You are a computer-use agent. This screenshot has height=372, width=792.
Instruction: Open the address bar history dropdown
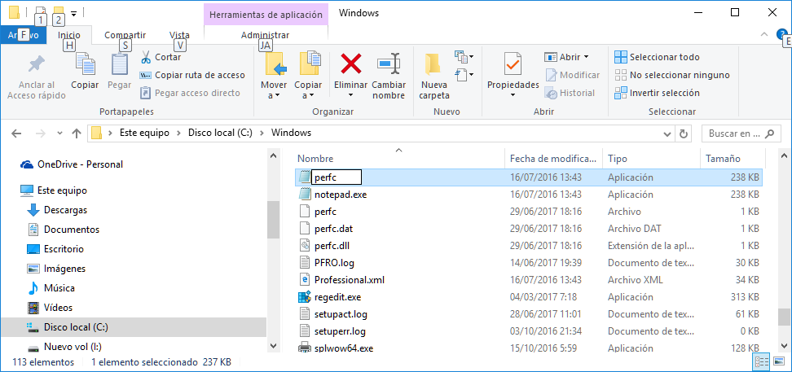[667, 133]
